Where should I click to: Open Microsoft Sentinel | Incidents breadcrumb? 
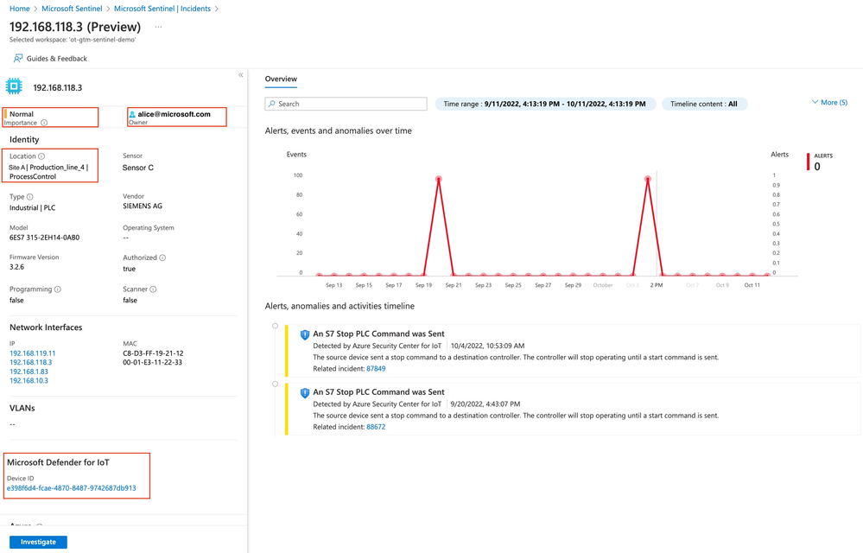162,9
